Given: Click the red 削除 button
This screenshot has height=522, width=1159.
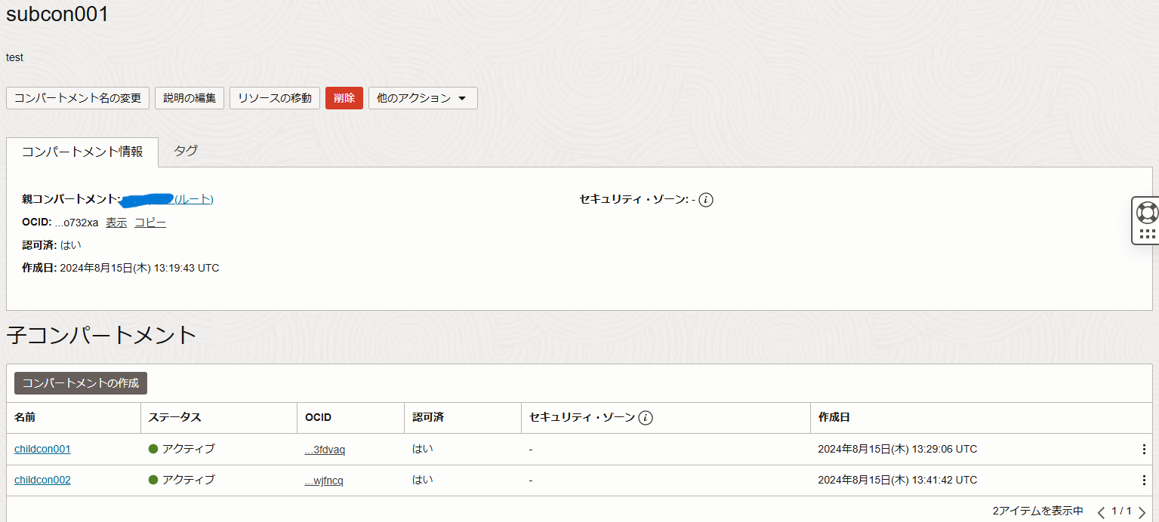Looking at the screenshot, I should 344,98.
